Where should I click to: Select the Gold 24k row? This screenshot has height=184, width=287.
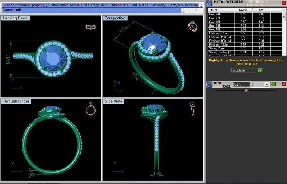click(x=245, y=14)
